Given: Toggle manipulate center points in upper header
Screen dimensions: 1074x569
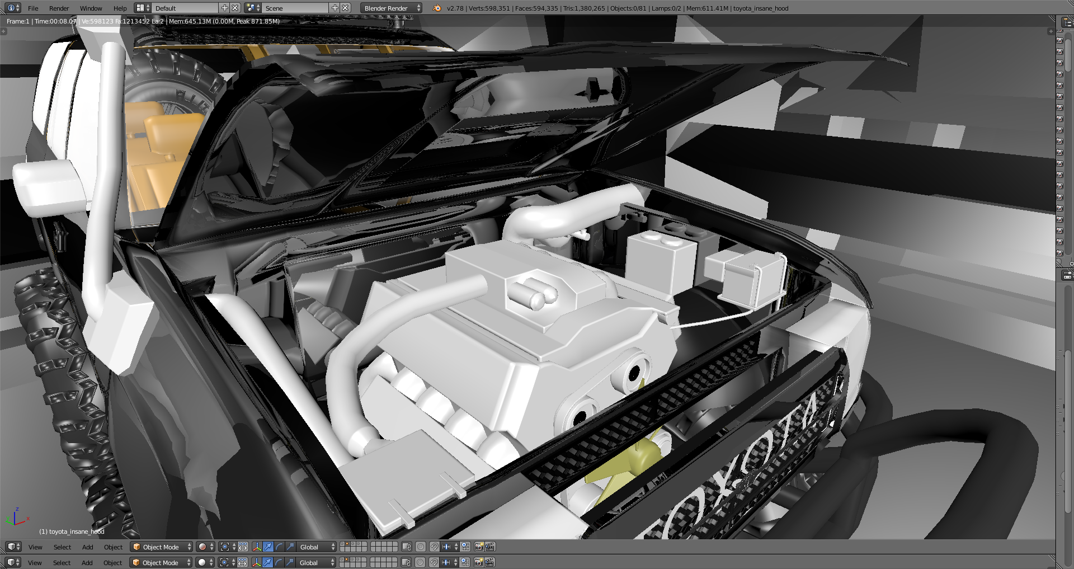Looking at the screenshot, I should point(243,547).
